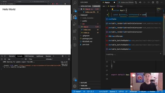Close DevTools panel

69,56
